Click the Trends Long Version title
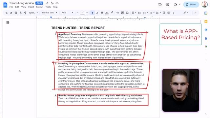The height and width of the screenshot is (118, 210). [22, 3]
